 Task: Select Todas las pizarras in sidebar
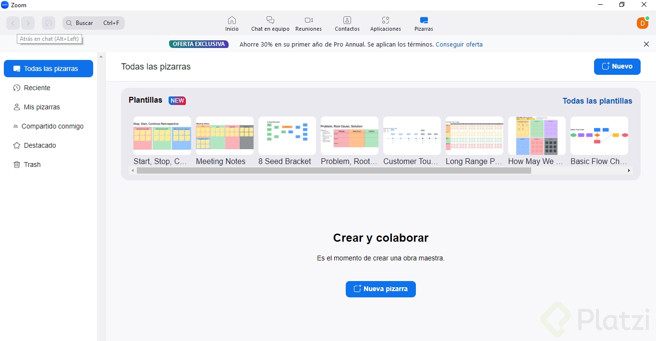[49, 69]
